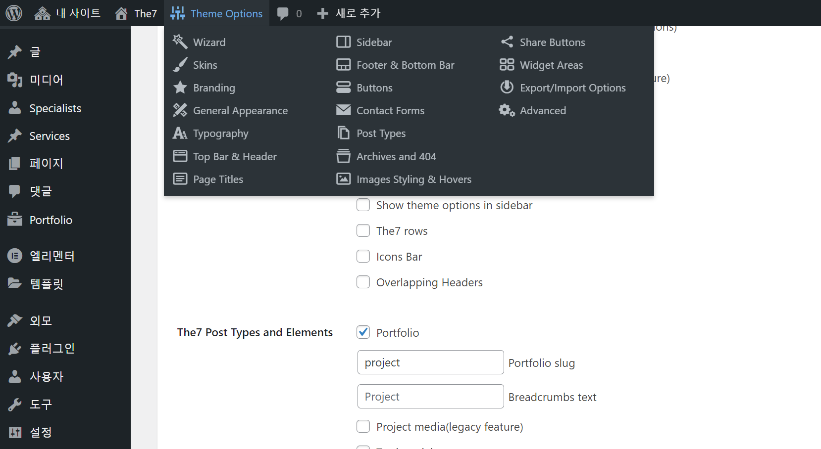The height and width of the screenshot is (449, 821).
Task: Click the 외모 appearance sidebar icon
Action: (x=15, y=320)
